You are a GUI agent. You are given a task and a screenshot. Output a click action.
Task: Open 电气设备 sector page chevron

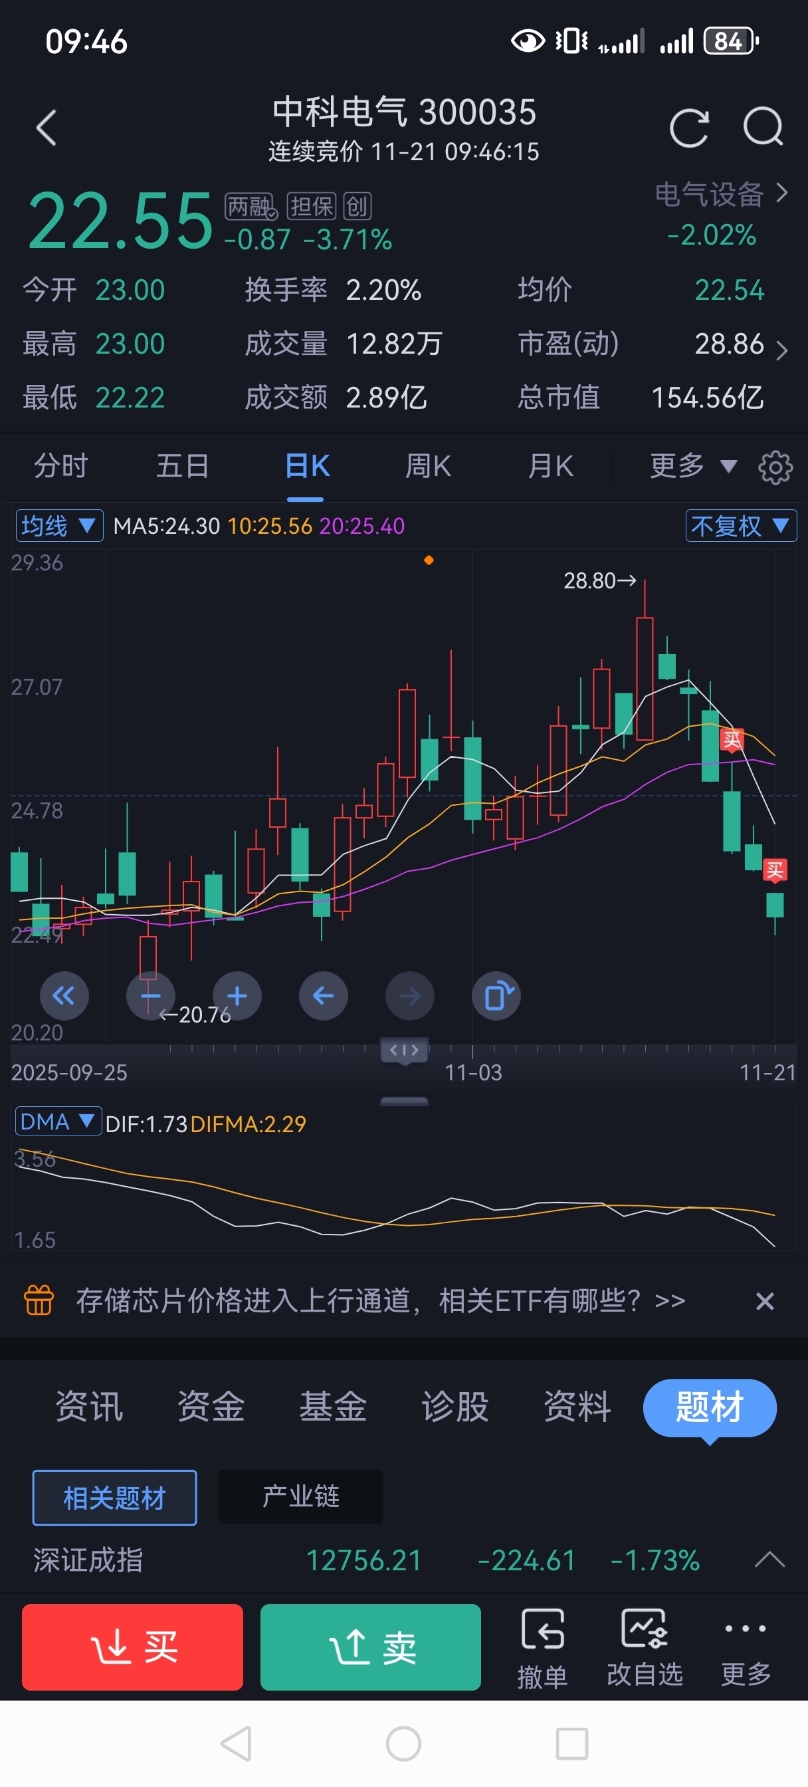click(x=781, y=193)
